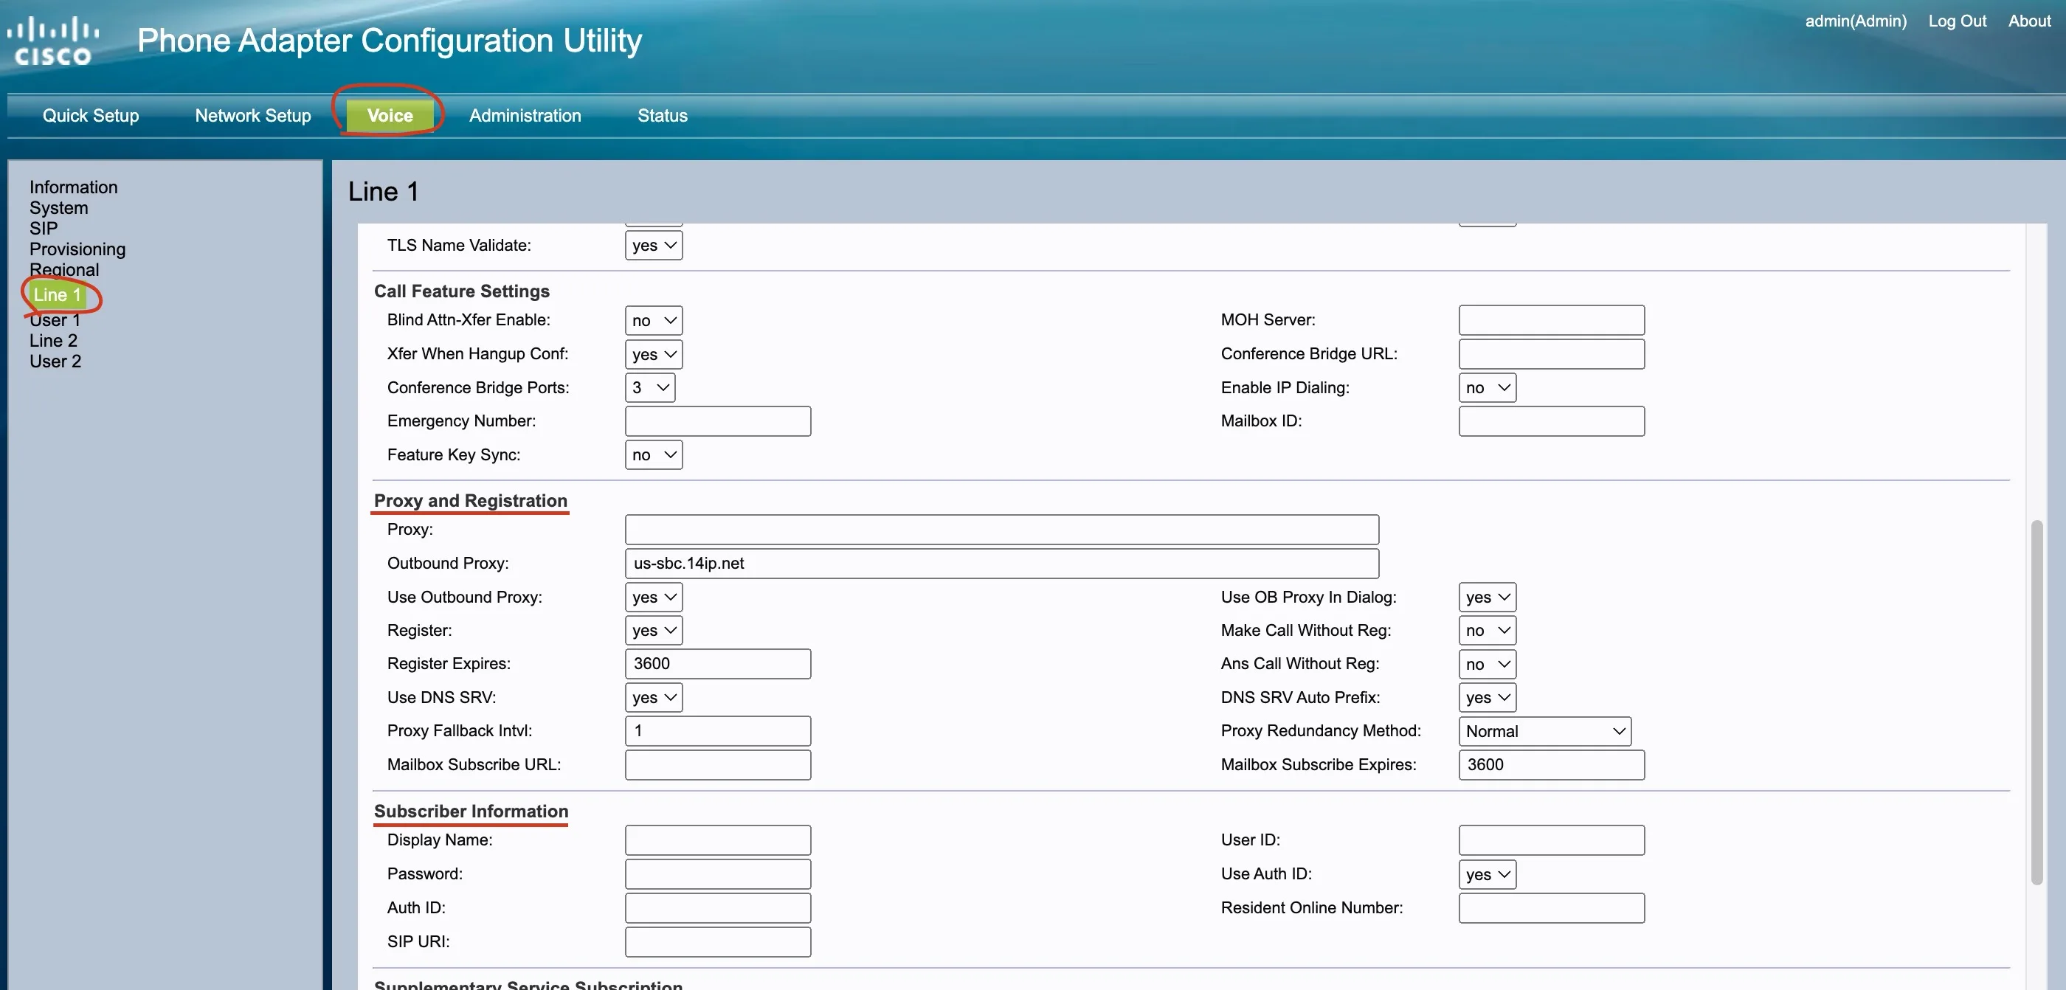The image size is (2066, 990).
Task: Open the About link
Action: click(x=2029, y=21)
